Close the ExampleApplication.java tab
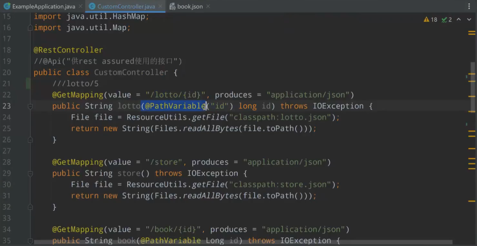Screen dimensions: 477x246 [x=80, y=6]
